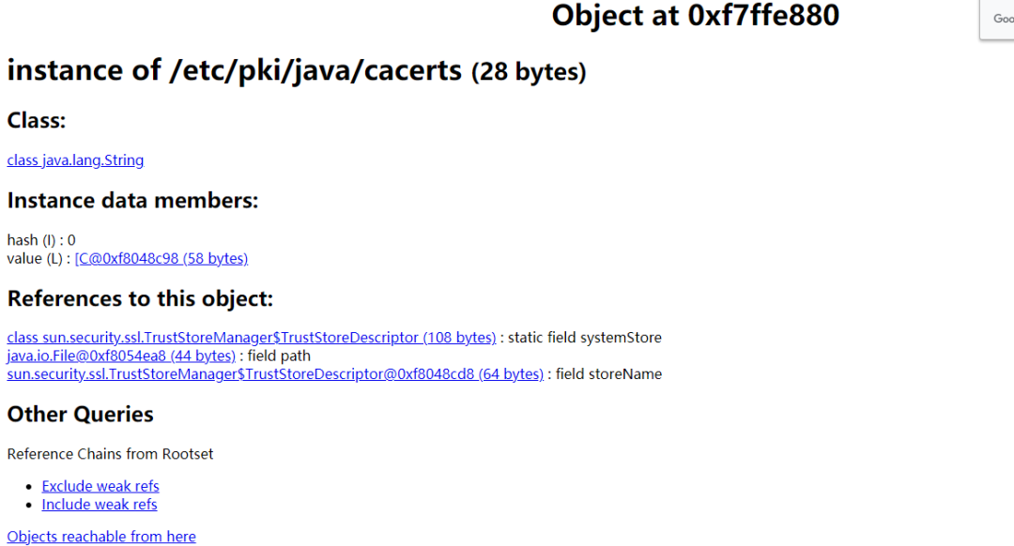Screen dimensions: 1014x546
Task: Click the Object at 0xf7ffe880 title
Action: [x=695, y=16]
